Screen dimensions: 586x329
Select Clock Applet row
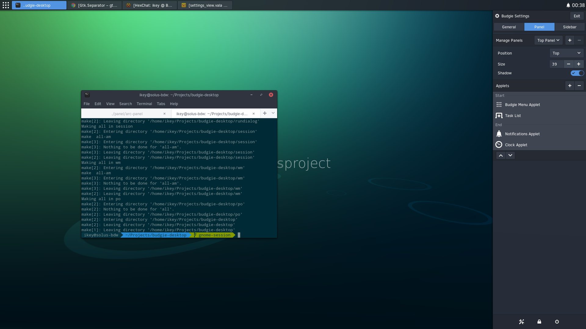tap(539, 145)
